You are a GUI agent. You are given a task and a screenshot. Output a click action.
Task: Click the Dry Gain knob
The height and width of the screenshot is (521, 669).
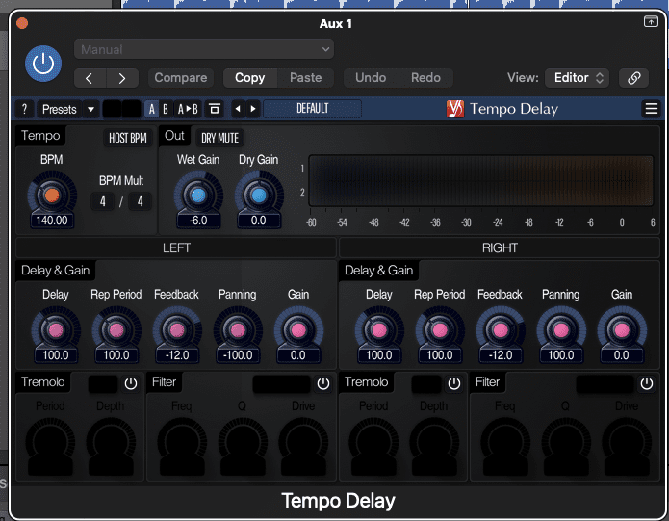pos(259,195)
